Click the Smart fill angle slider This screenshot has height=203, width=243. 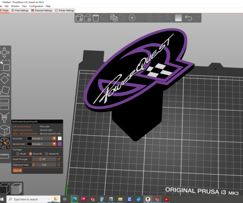(44, 159)
